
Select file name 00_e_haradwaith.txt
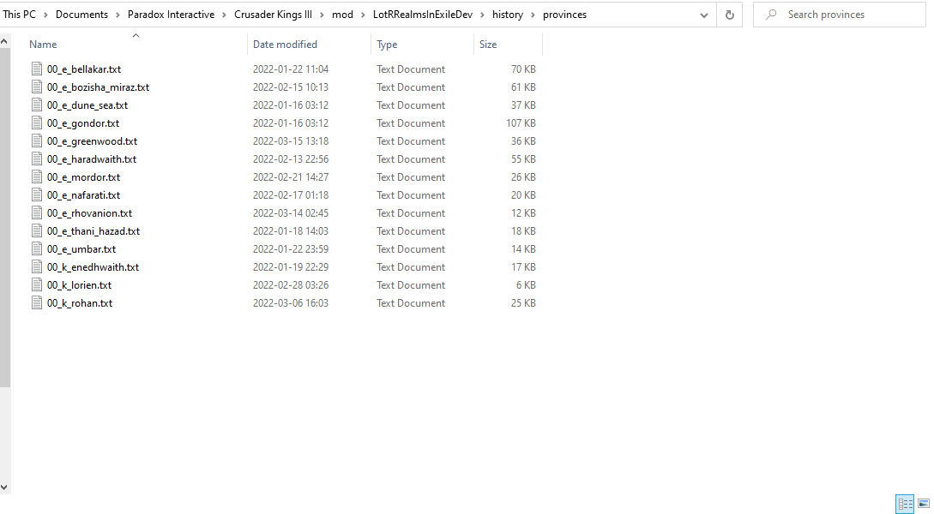(92, 158)
